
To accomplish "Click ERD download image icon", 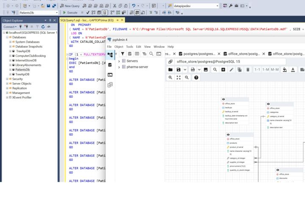I will tap(206, 69).
